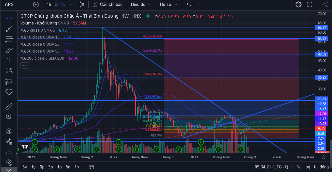Click the current price label 9.10

point(322,129)
